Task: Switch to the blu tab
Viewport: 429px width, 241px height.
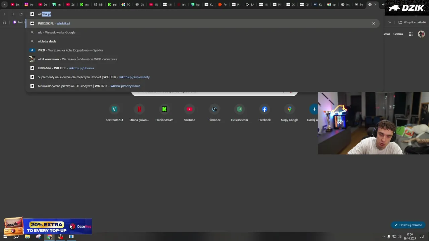Action: click(x=181, y=5)
